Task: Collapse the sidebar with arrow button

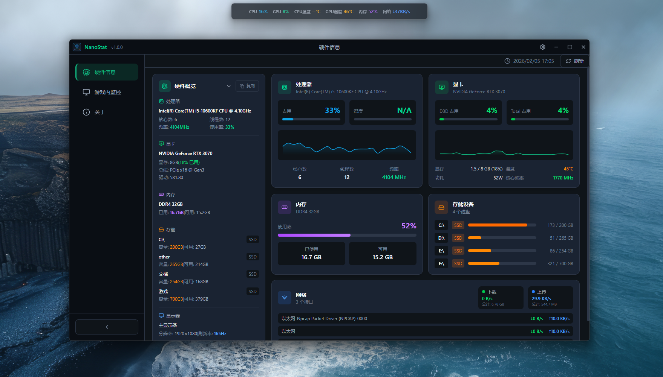Action: (107, 327)
